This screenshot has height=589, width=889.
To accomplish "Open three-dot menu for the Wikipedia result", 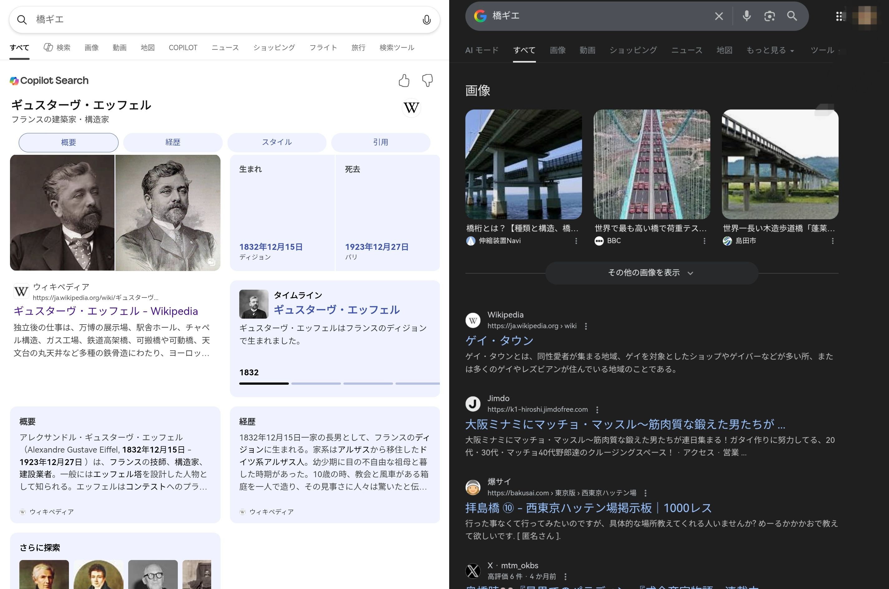I will point(586,326).
